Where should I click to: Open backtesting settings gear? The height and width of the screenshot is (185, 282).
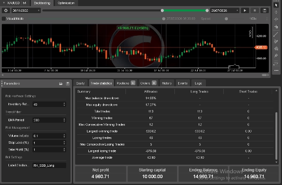click(x=6, y=11)
